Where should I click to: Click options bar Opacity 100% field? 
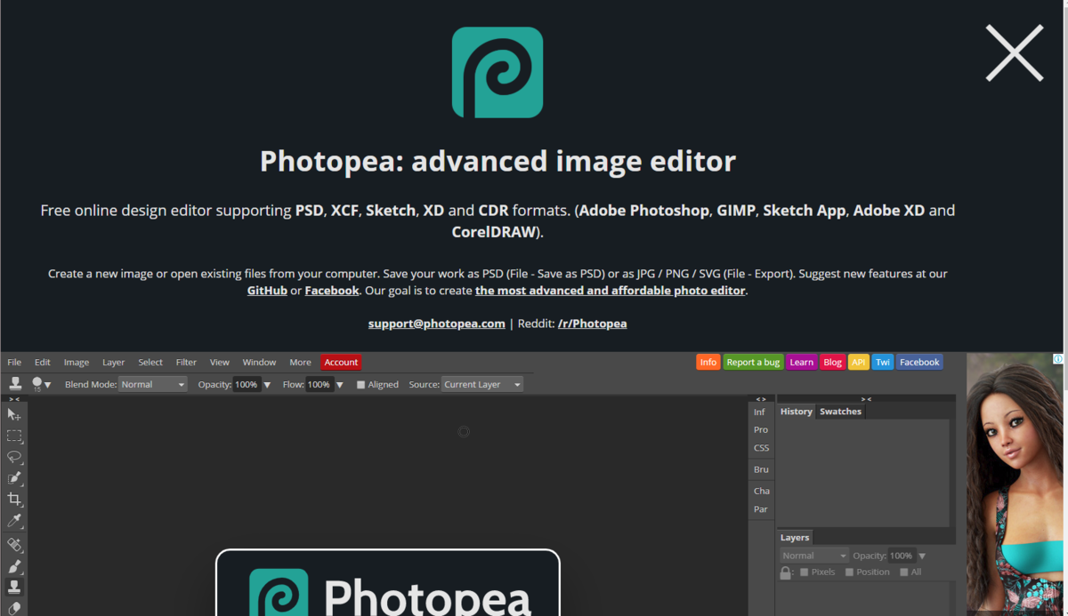point(247,385)
